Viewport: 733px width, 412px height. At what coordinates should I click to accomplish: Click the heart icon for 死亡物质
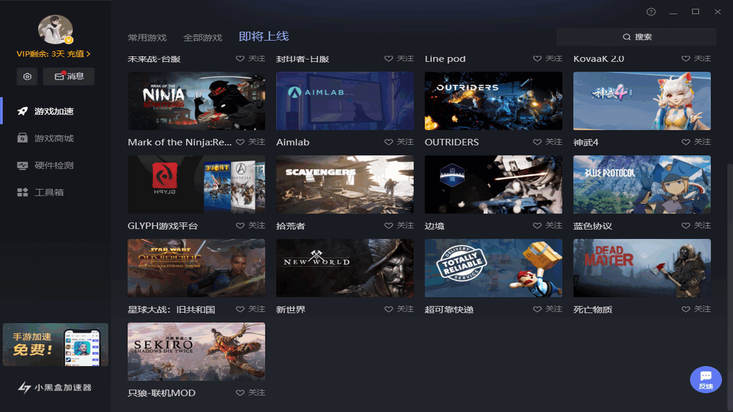click(686, 309)
